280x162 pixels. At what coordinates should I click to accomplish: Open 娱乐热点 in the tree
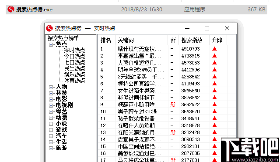tap(74, 74)
